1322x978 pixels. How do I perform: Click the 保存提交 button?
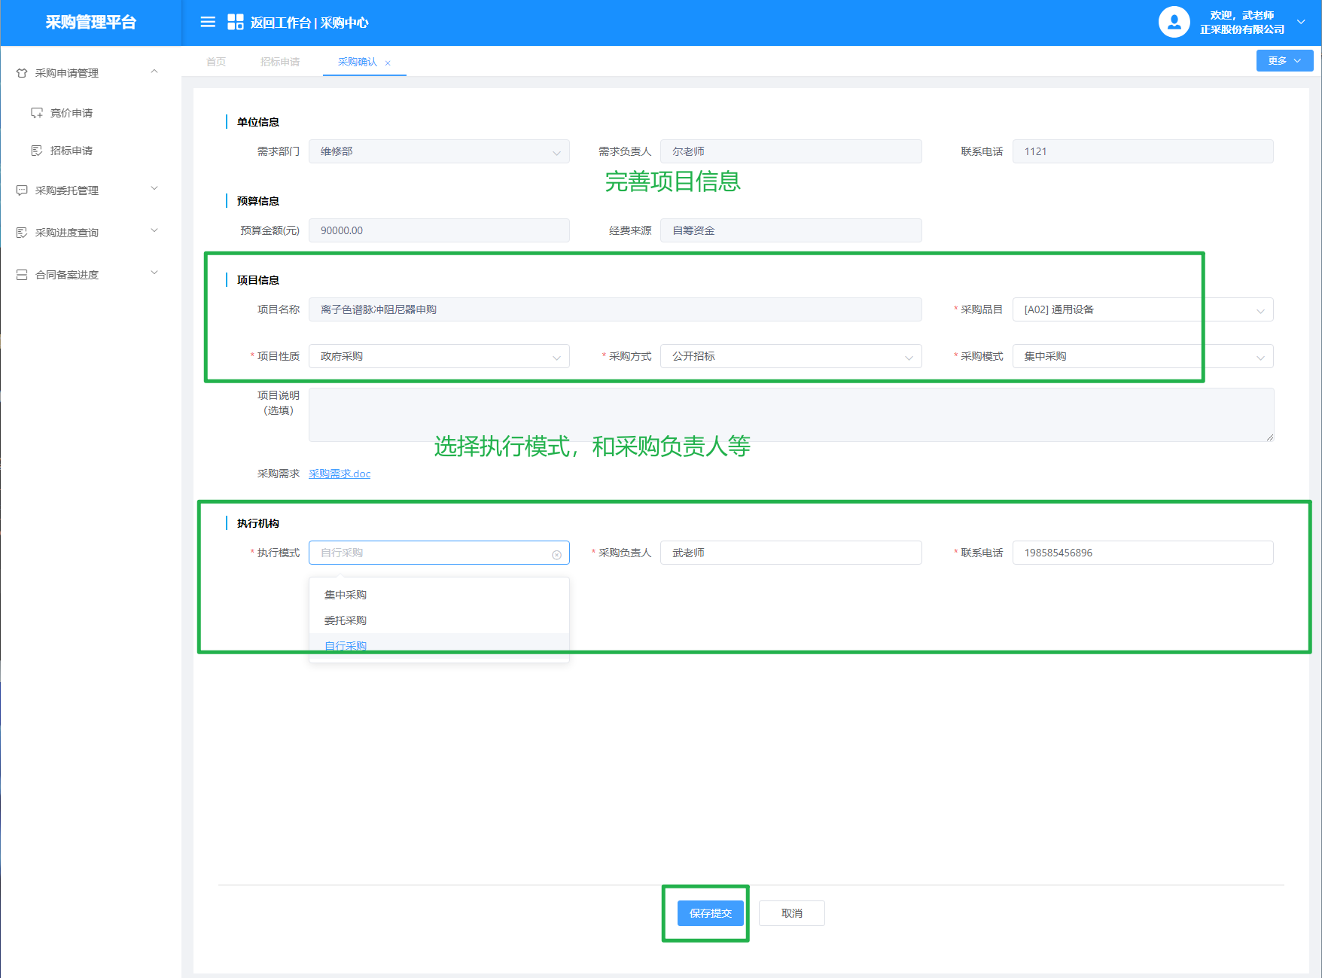(710, 913)
